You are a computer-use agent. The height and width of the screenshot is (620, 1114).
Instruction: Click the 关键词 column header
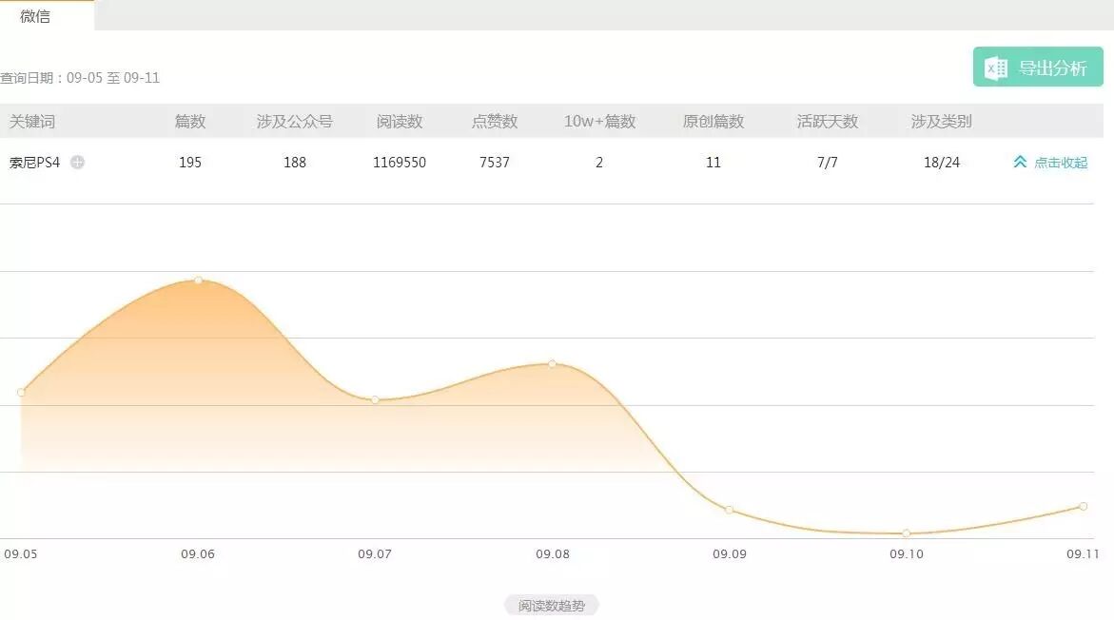point(32,122)
